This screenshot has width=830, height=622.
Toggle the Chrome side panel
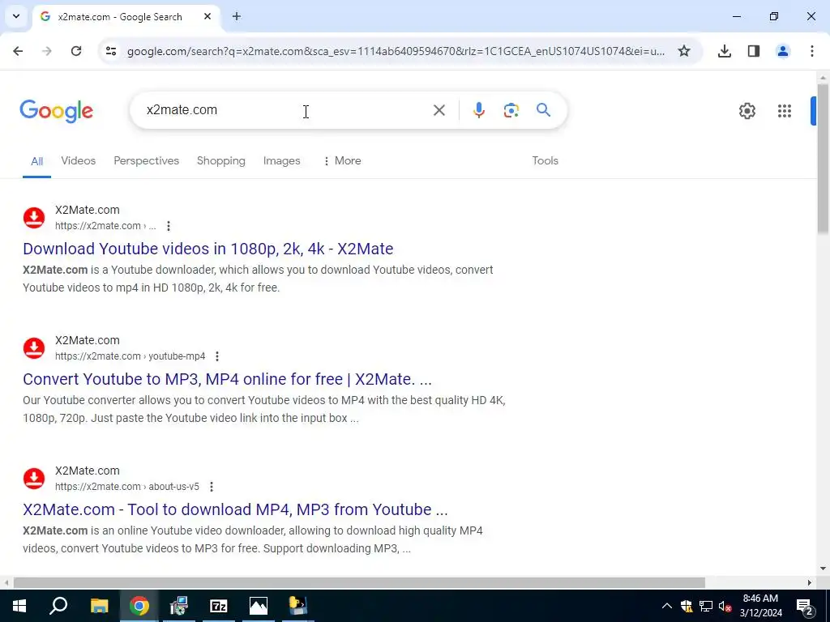pos(754,51)
